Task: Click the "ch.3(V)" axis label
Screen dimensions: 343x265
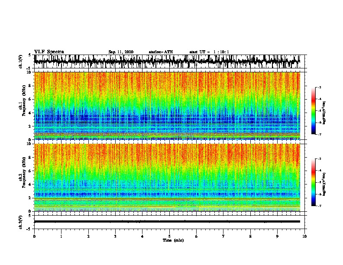Action: pyautogui.click(x=21, y=222)
